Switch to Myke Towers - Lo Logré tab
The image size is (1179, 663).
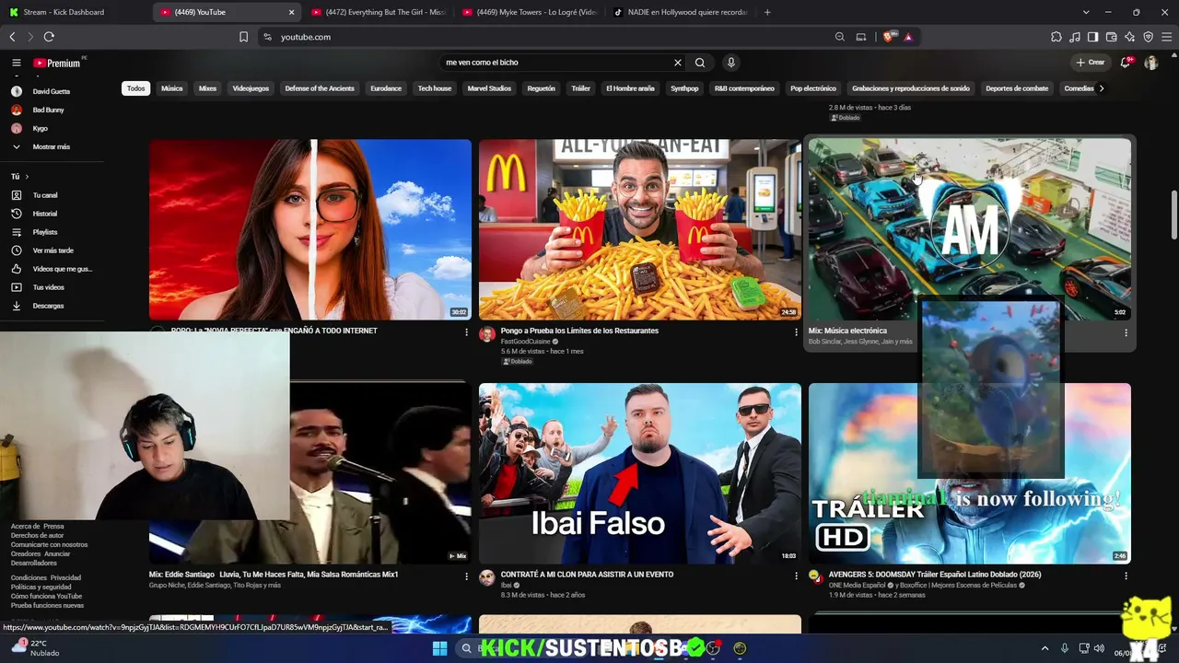point(529,12)
